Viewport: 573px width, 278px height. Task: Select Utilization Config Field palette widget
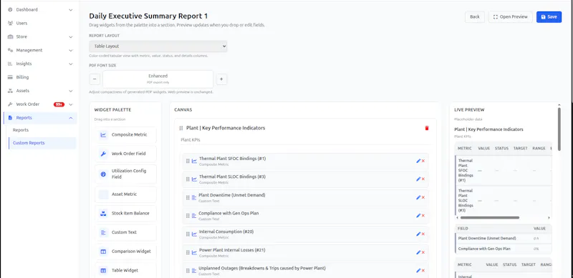tap(126, 174)
